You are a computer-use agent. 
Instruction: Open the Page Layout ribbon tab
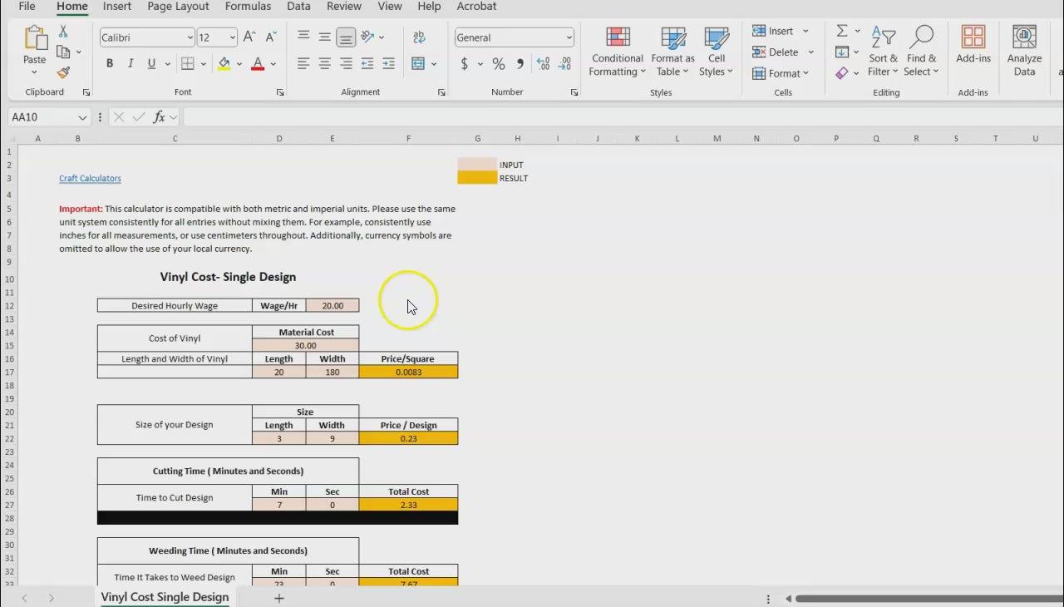178,7
